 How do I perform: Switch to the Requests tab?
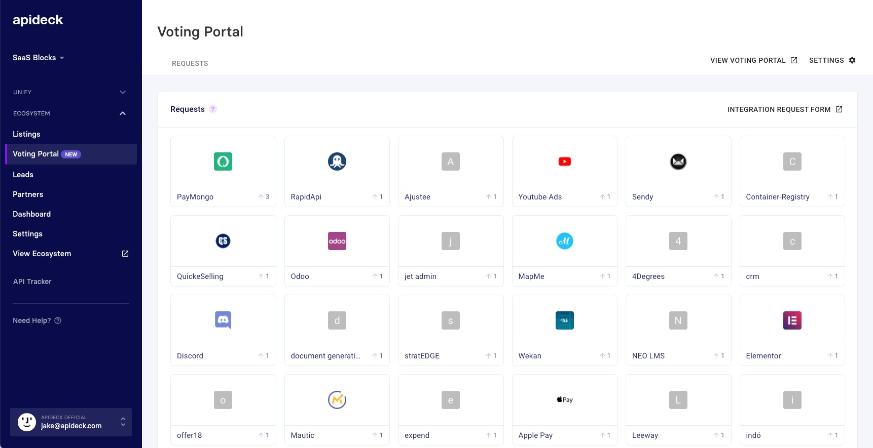190,63
